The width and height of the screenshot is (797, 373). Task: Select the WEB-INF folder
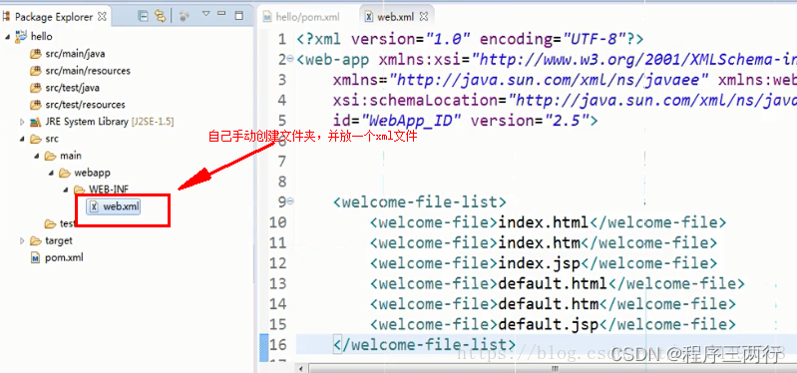[x=109, y=189]
